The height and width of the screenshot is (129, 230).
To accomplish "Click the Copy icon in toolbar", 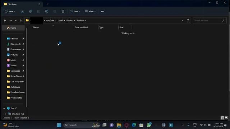I will [31, 11].
